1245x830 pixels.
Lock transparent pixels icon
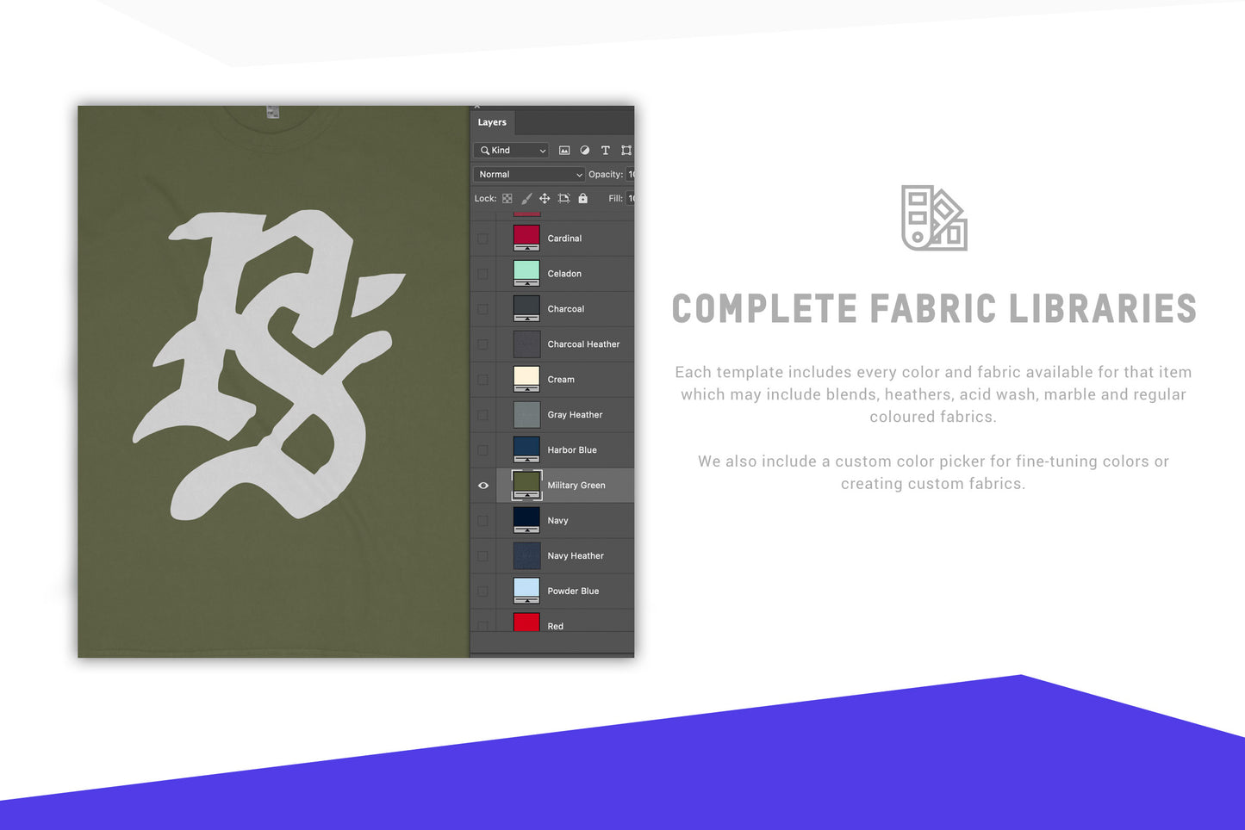click(x=507, y=199)
